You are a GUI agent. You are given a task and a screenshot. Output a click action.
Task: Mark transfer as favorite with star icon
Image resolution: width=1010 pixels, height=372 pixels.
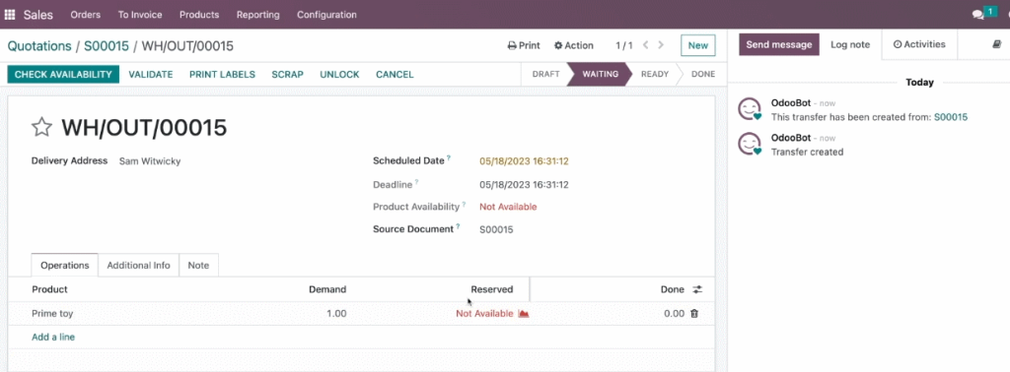pyautogui.click(x=41, y=127)
